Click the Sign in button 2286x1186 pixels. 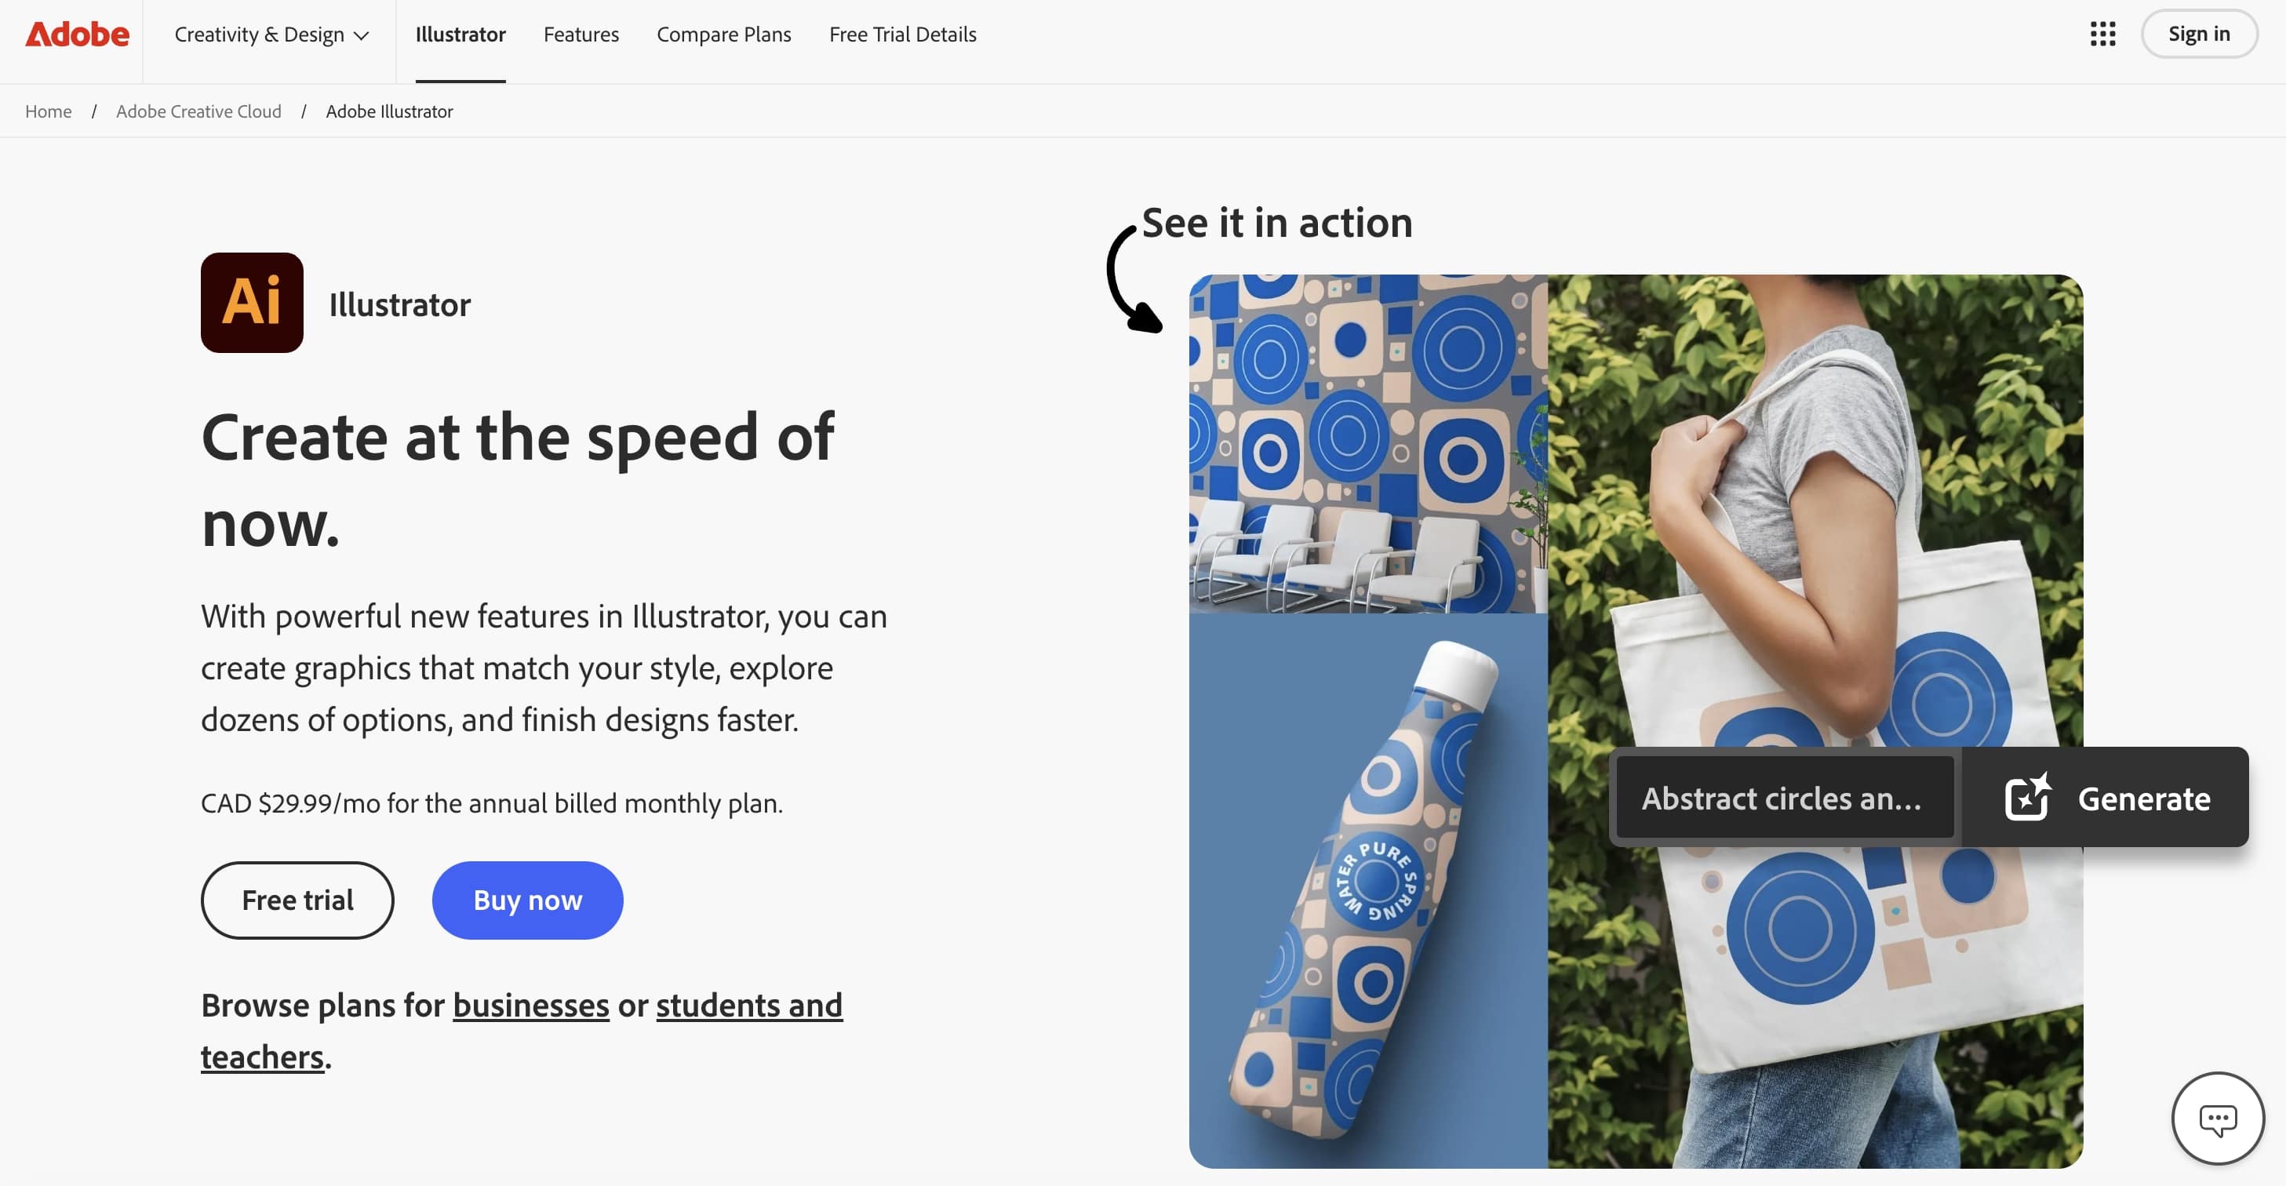click(x=2199, y=34)
